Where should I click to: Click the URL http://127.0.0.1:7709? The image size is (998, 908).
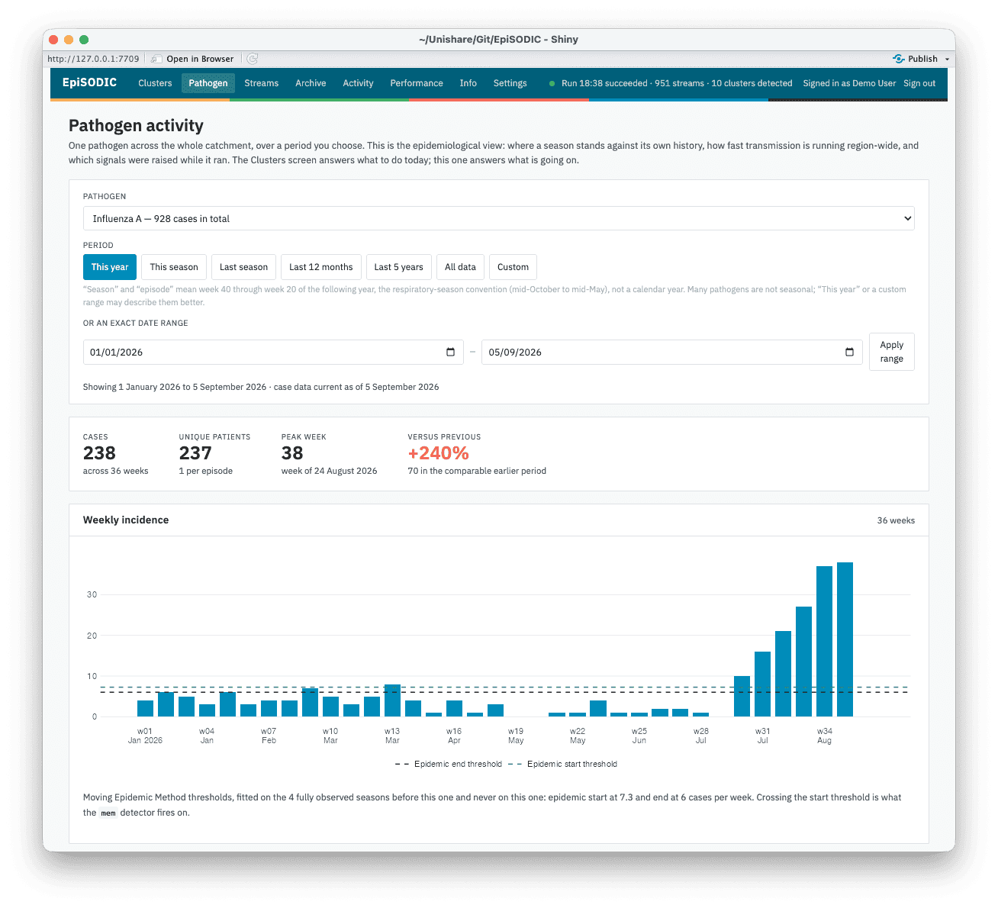[93, 59]
